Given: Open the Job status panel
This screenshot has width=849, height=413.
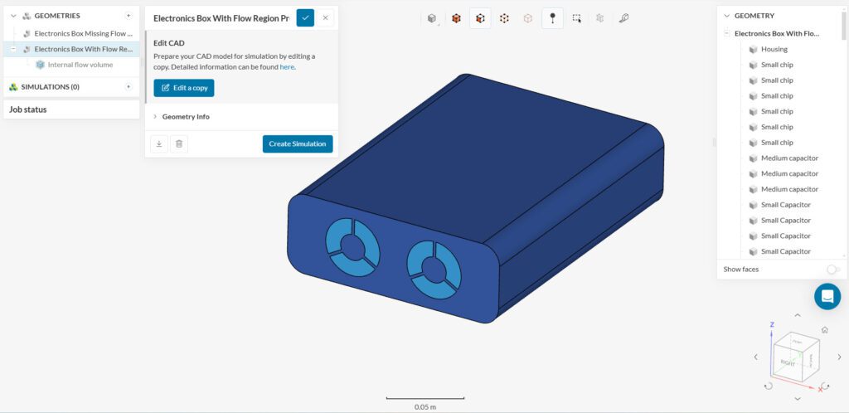Looking at the screenshot, I should 71,109.
